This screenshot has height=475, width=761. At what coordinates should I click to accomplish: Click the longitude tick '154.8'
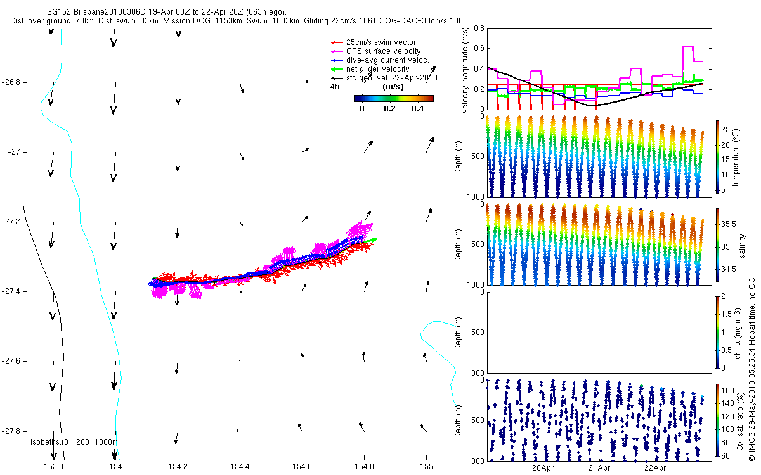pyautogui.click(x=365, y=467)
